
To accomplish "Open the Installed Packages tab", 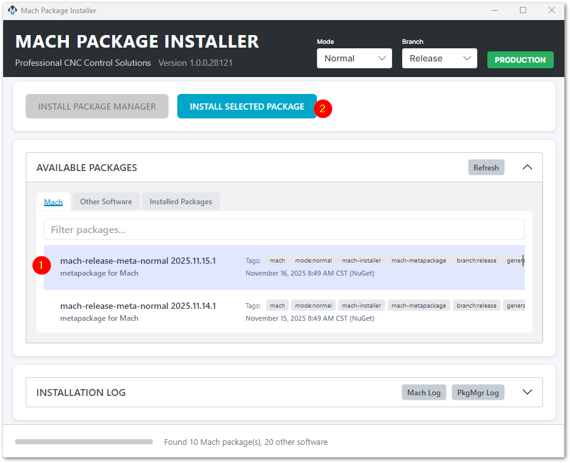I will (180, 202).
